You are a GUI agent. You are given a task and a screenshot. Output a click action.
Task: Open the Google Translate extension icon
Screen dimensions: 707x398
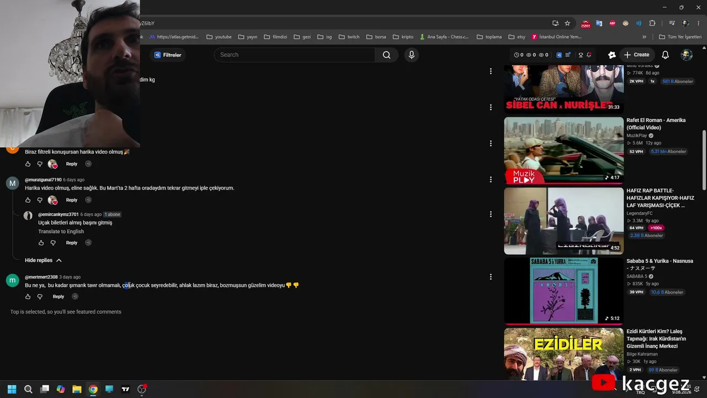click(599, 23)
